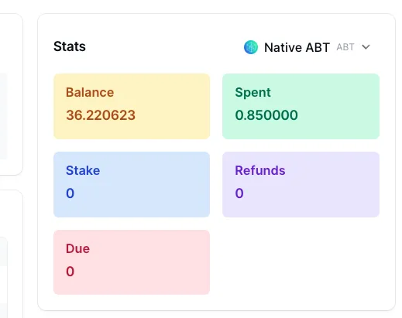Screen dimensions: 402x318
Task: Select the Stats section heading
Action: 70,46
